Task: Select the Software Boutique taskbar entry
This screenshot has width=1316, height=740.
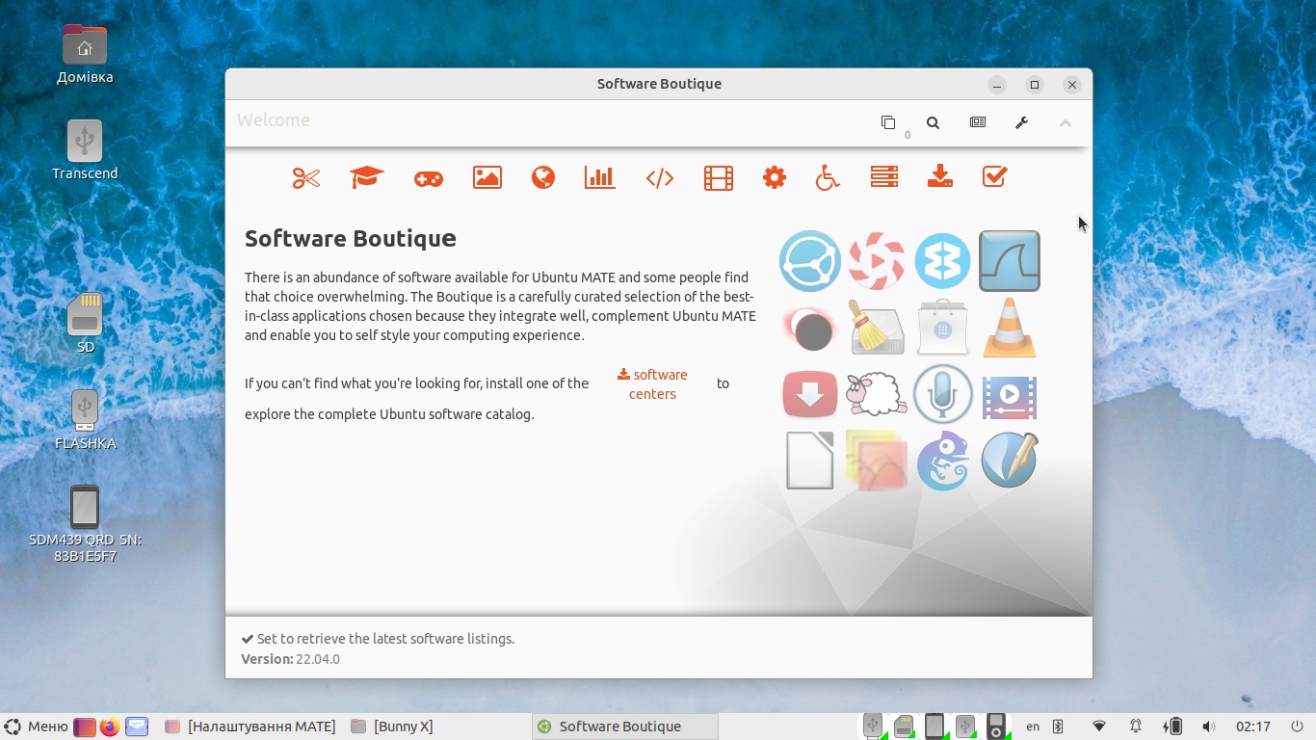Action: [x=624, y=727]
